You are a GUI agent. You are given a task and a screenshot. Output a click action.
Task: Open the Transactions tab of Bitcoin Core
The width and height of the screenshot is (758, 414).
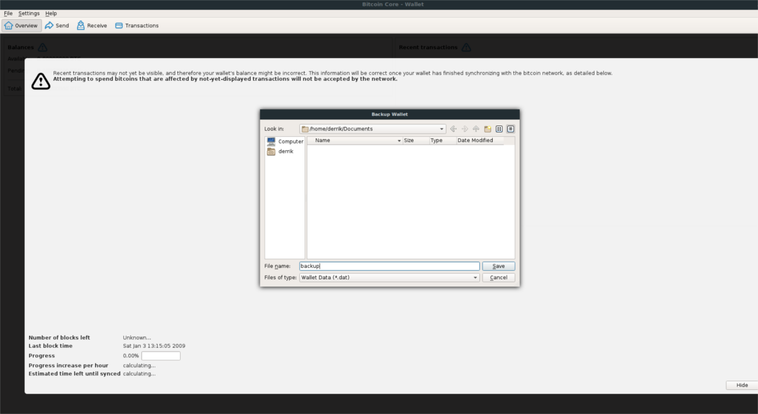(136, 26)
